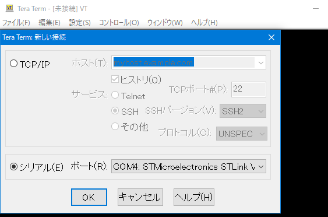The width and height of the screenshot is (328, 217).
Task: Minimize the Tera Term window
Action: click(316, 9)
